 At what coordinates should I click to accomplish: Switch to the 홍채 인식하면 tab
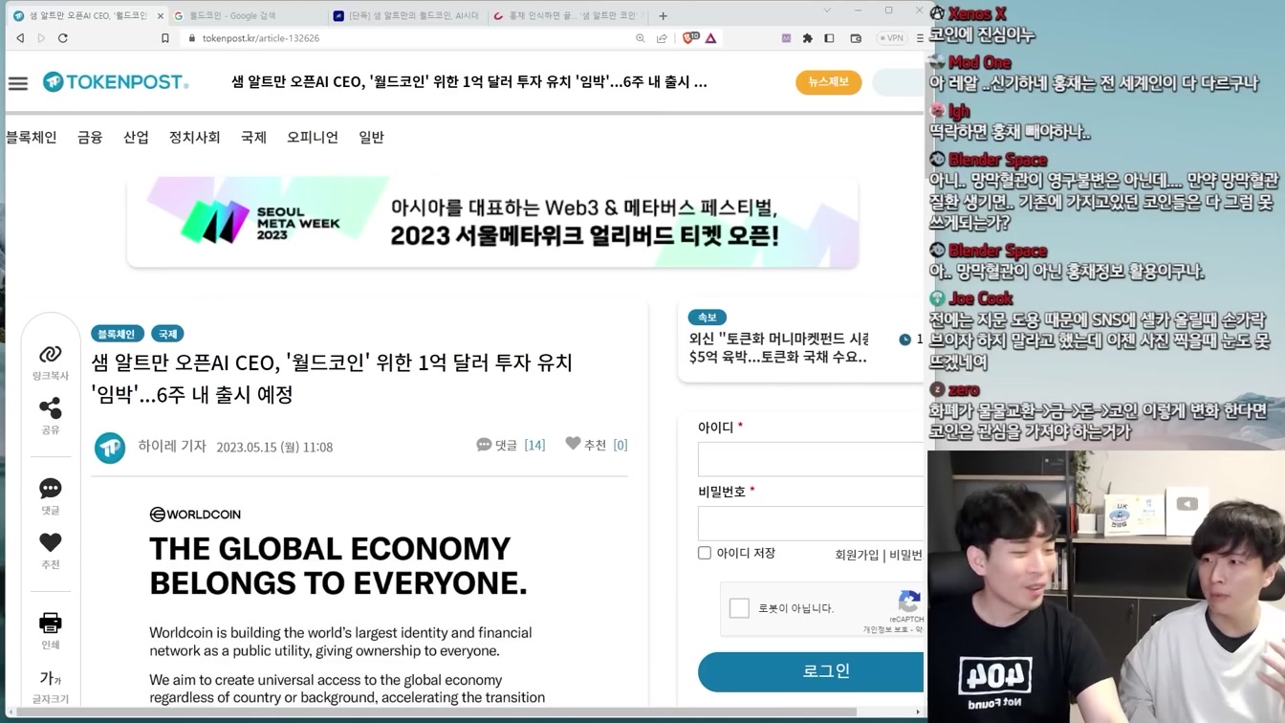(567, 15)
